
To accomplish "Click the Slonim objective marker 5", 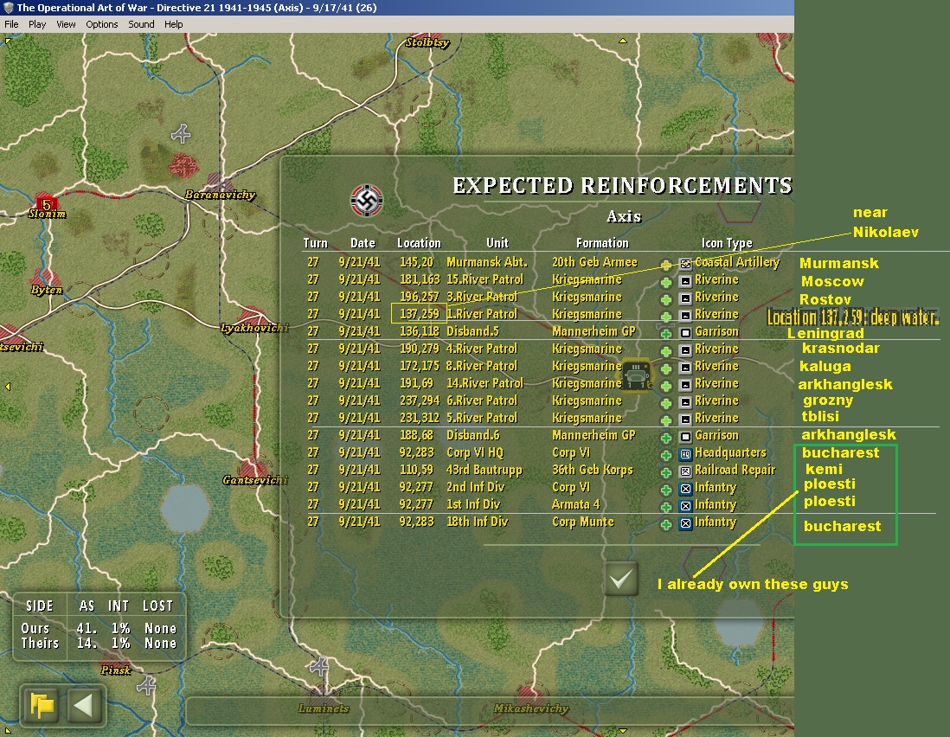I will click(x=46, y=203).
